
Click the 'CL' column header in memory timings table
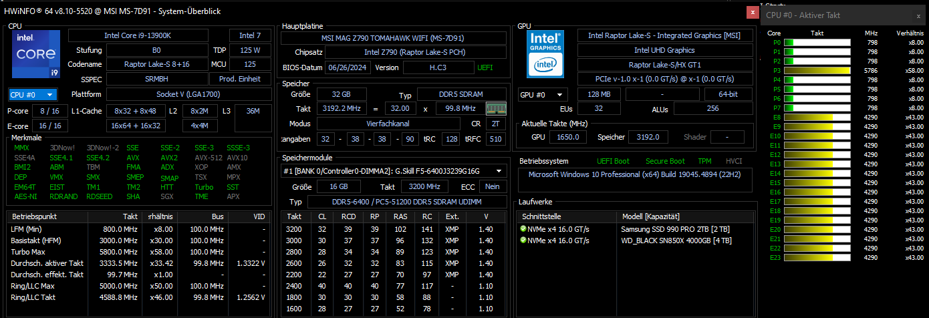click(322, 216)
